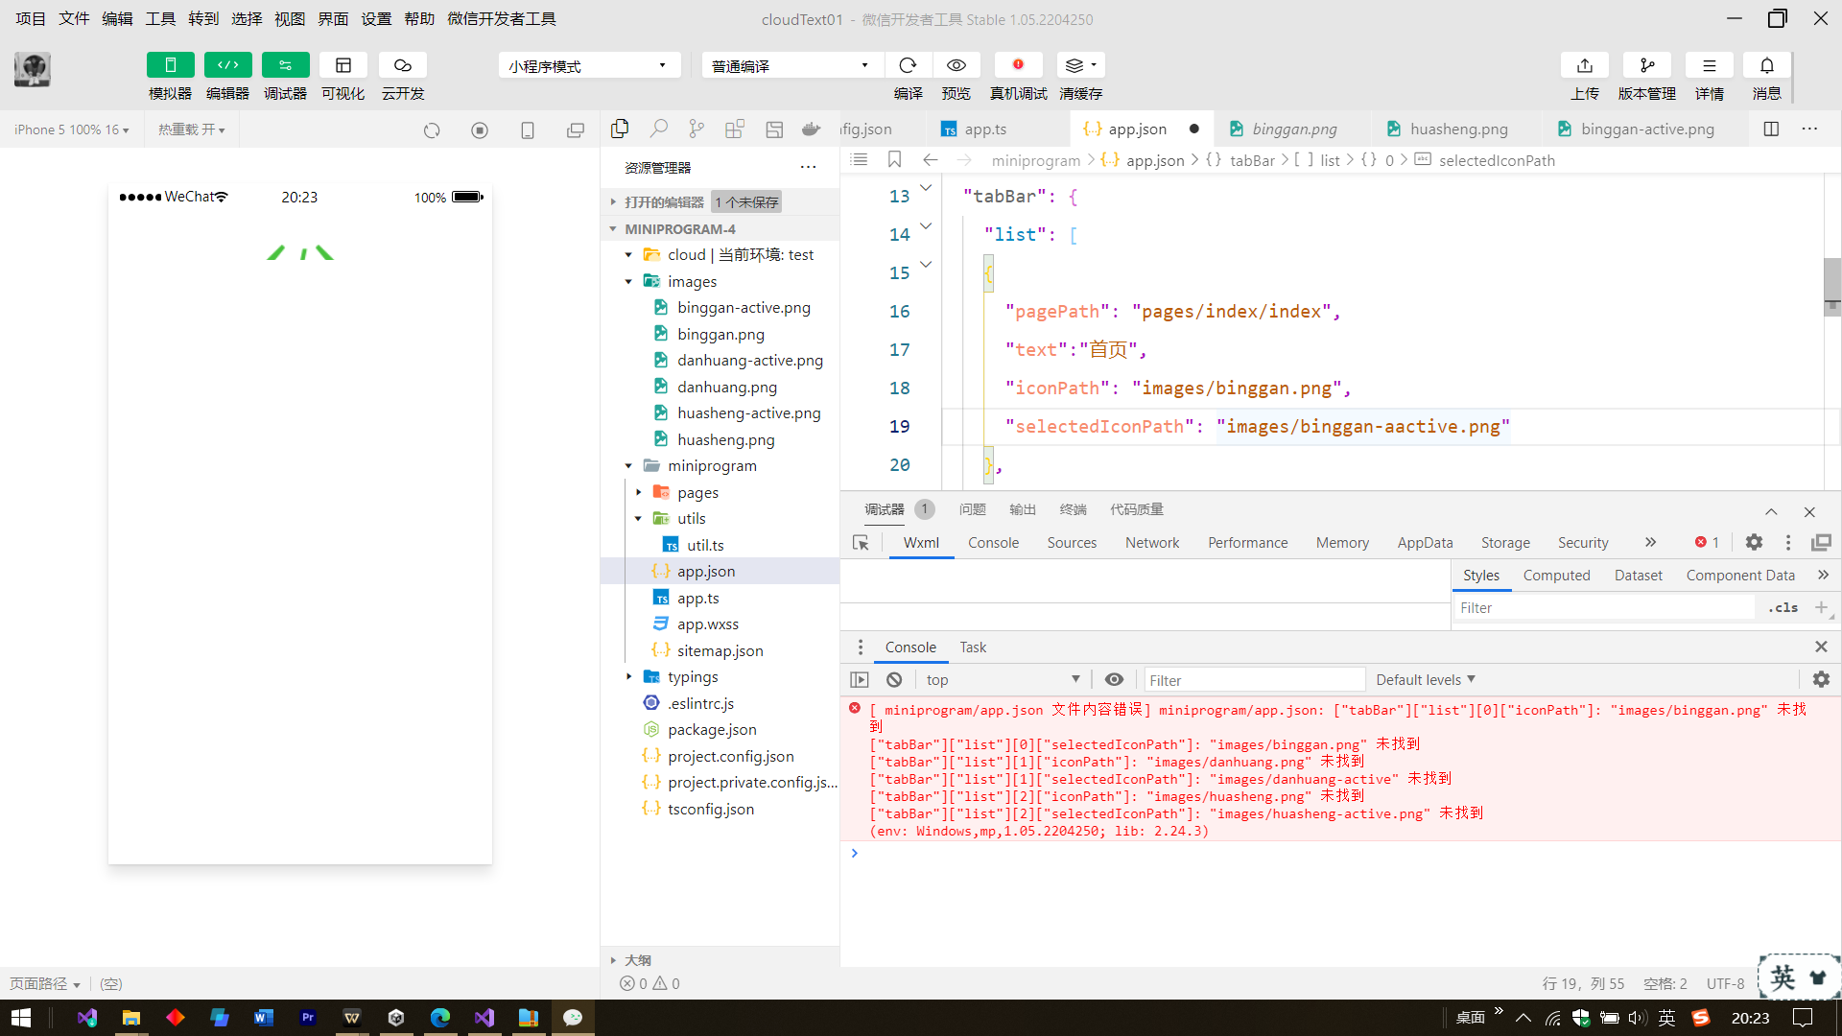Open the 普通编译 compile dropdown
This screenshot has width=1842, height=1036.
[x=791, y=65]
